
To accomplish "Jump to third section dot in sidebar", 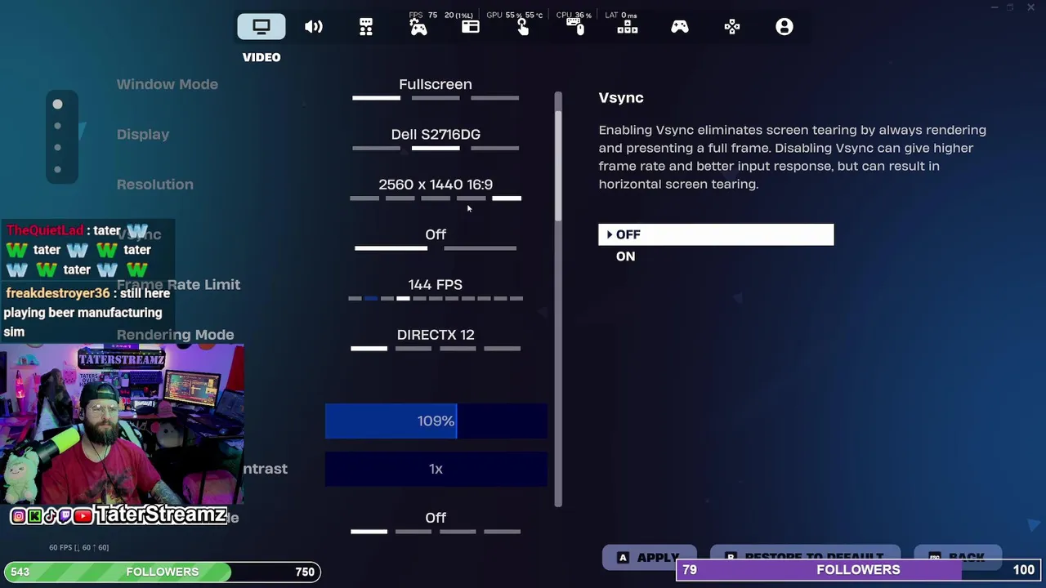I will (x=57, y=148).
